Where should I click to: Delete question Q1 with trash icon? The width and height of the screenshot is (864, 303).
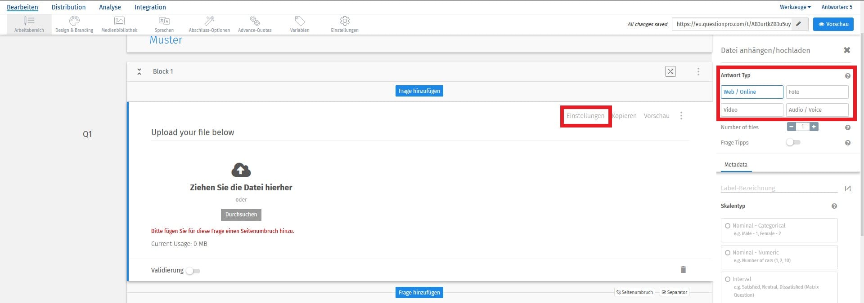(x=683, y=269)
